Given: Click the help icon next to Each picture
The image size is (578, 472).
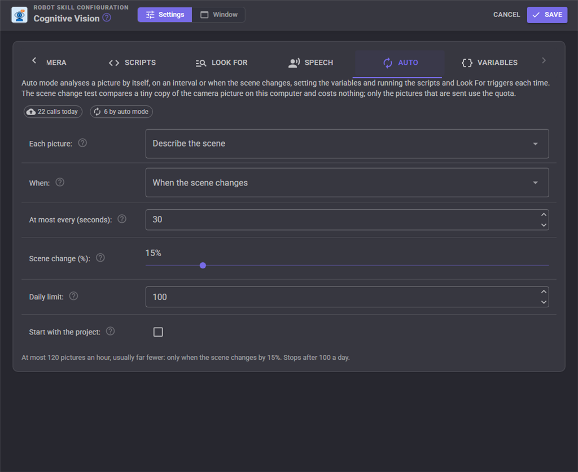Looking at the screenshot, I should [82, 143].
